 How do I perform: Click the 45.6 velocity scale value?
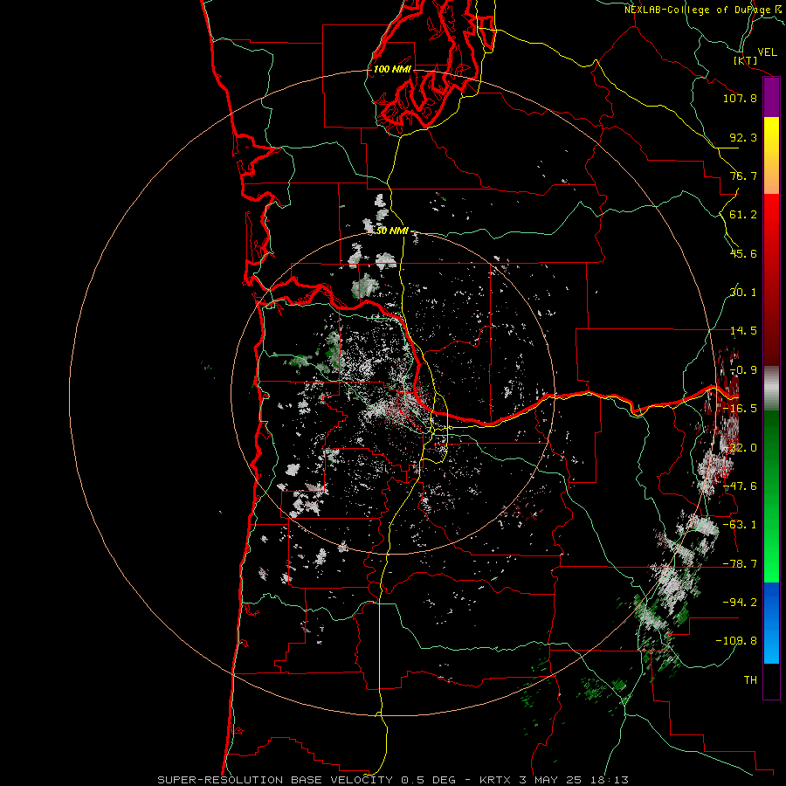[743, 253]
